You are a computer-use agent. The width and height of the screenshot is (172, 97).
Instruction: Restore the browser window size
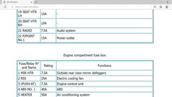[167, 2]
